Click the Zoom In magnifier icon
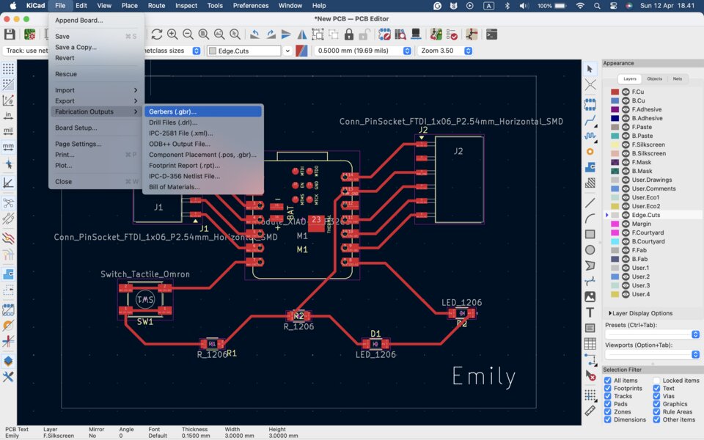 pyautogui.click(x=172, y=34)
